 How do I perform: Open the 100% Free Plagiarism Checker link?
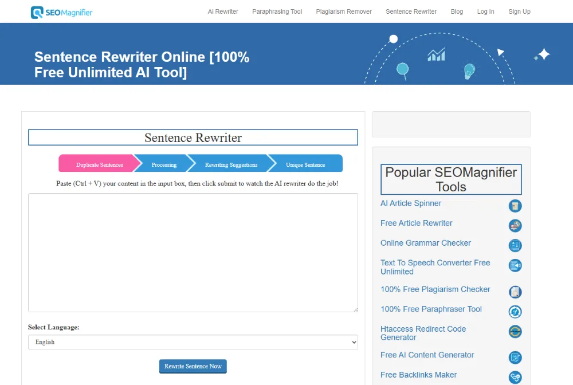pos(435,289)
